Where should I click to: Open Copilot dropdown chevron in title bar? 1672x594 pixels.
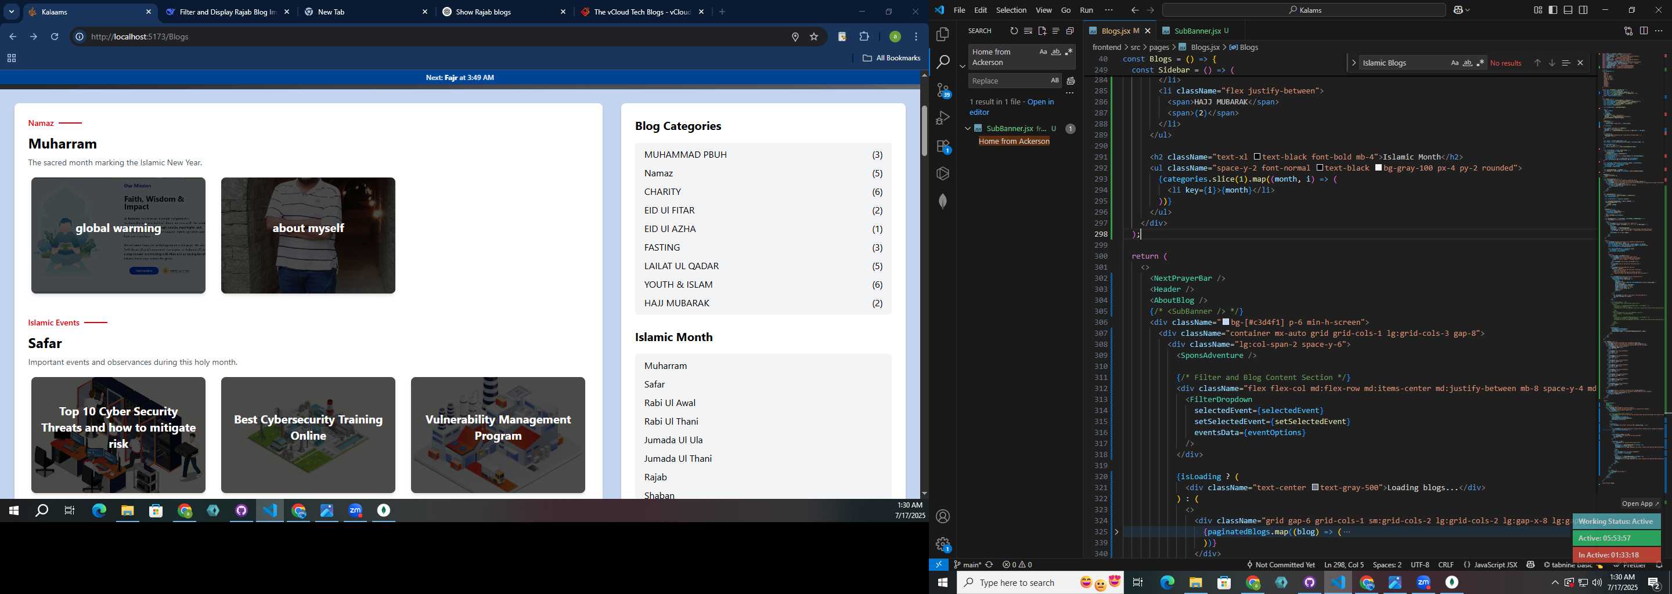(x=1468, y=10)
